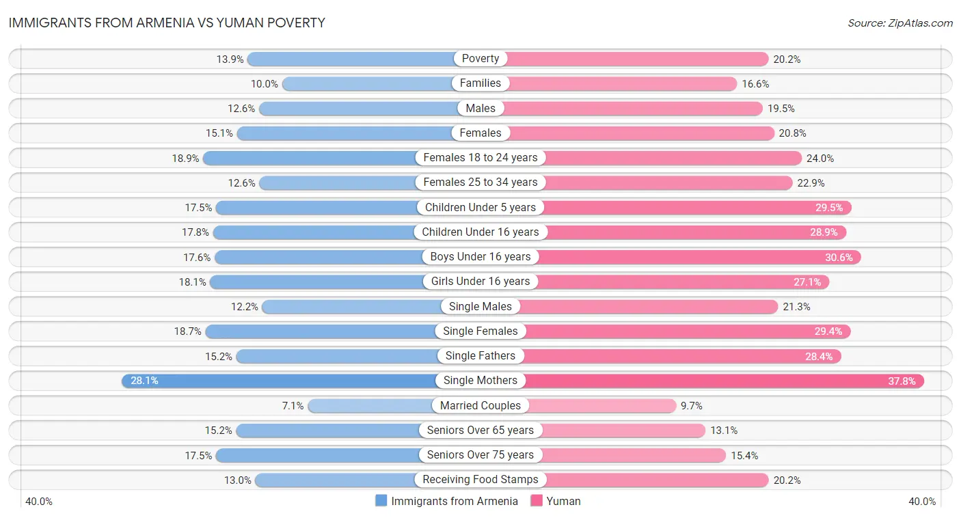Click the Immigrants from Armenia vs Yuman Poverty title
961x518 pixels.
[167, 23]
